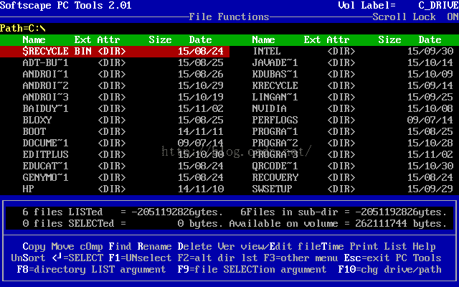Click the 14/11/10 date of HP

(x=201, y=189)
